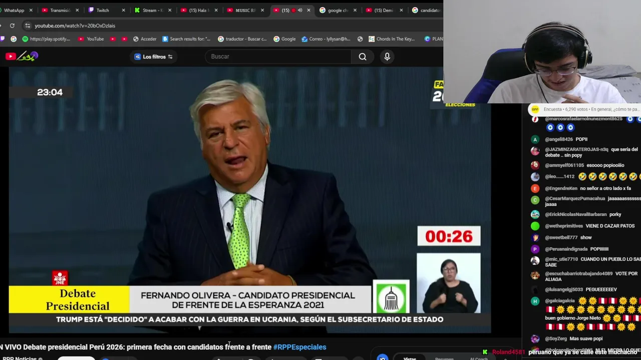
Task: Reload the YouTube page
Action: [x=12, y=25]
